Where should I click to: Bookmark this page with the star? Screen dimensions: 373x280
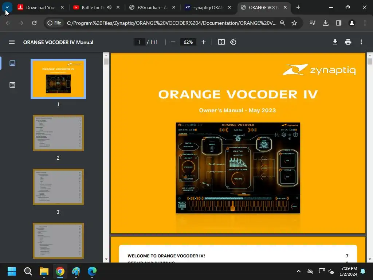coord(294,23)
